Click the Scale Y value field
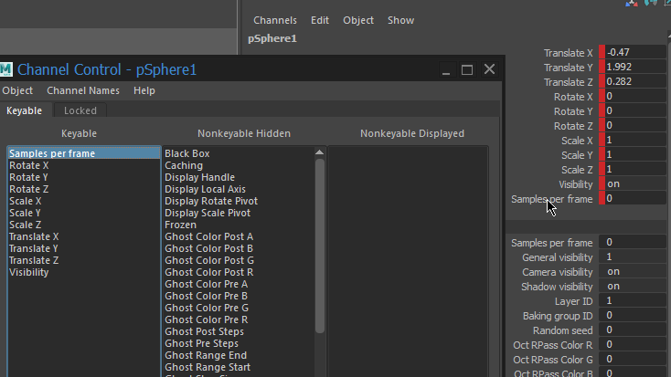This screenshot has width=671, height=377. click(x=636, y=155)
